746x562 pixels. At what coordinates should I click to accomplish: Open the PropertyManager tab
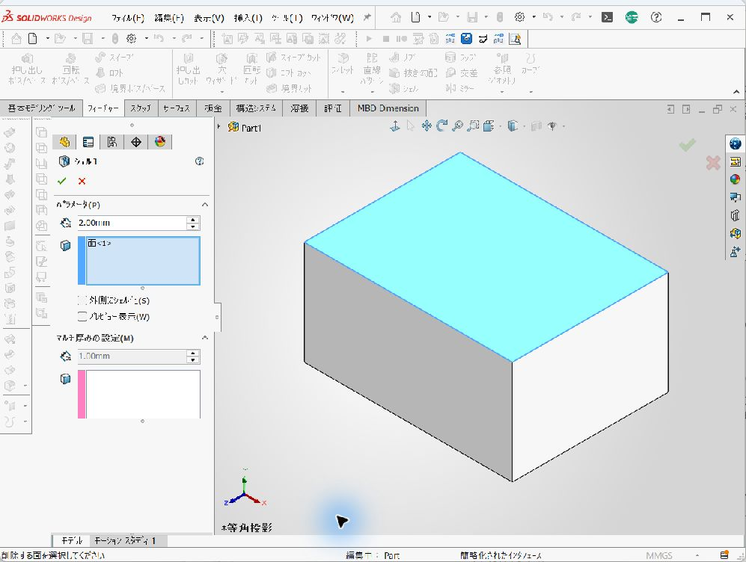[88, 141]
